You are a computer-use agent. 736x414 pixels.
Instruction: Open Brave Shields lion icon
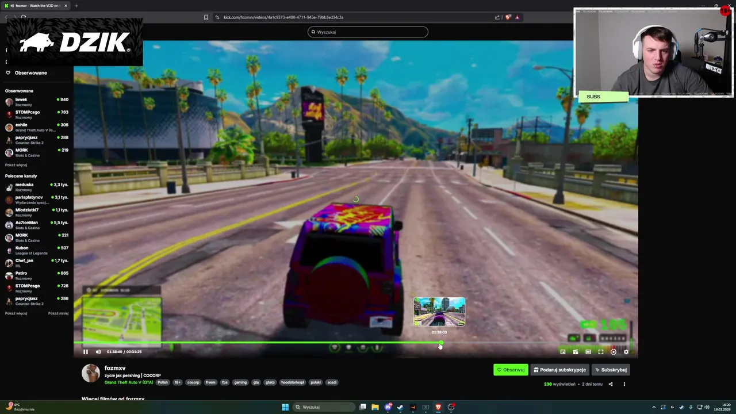pyautogui.click(x=508, y=17)
